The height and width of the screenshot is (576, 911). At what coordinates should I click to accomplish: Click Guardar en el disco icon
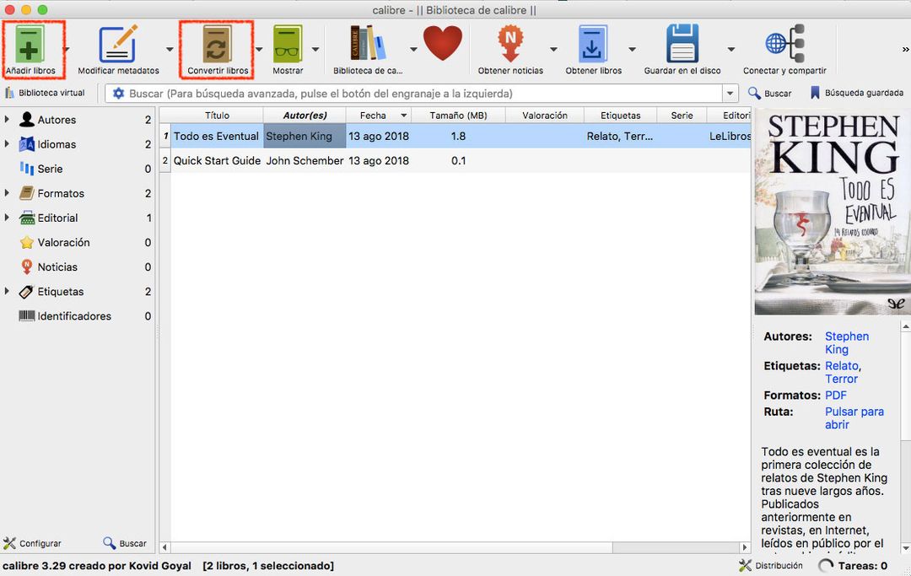[x=682, y=44]
